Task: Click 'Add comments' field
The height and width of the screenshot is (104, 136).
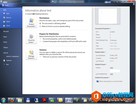Action: click(115, 49)
